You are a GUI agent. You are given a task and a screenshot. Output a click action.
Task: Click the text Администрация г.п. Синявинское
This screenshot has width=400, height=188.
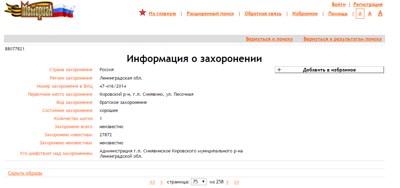click(x=135, y=151)
